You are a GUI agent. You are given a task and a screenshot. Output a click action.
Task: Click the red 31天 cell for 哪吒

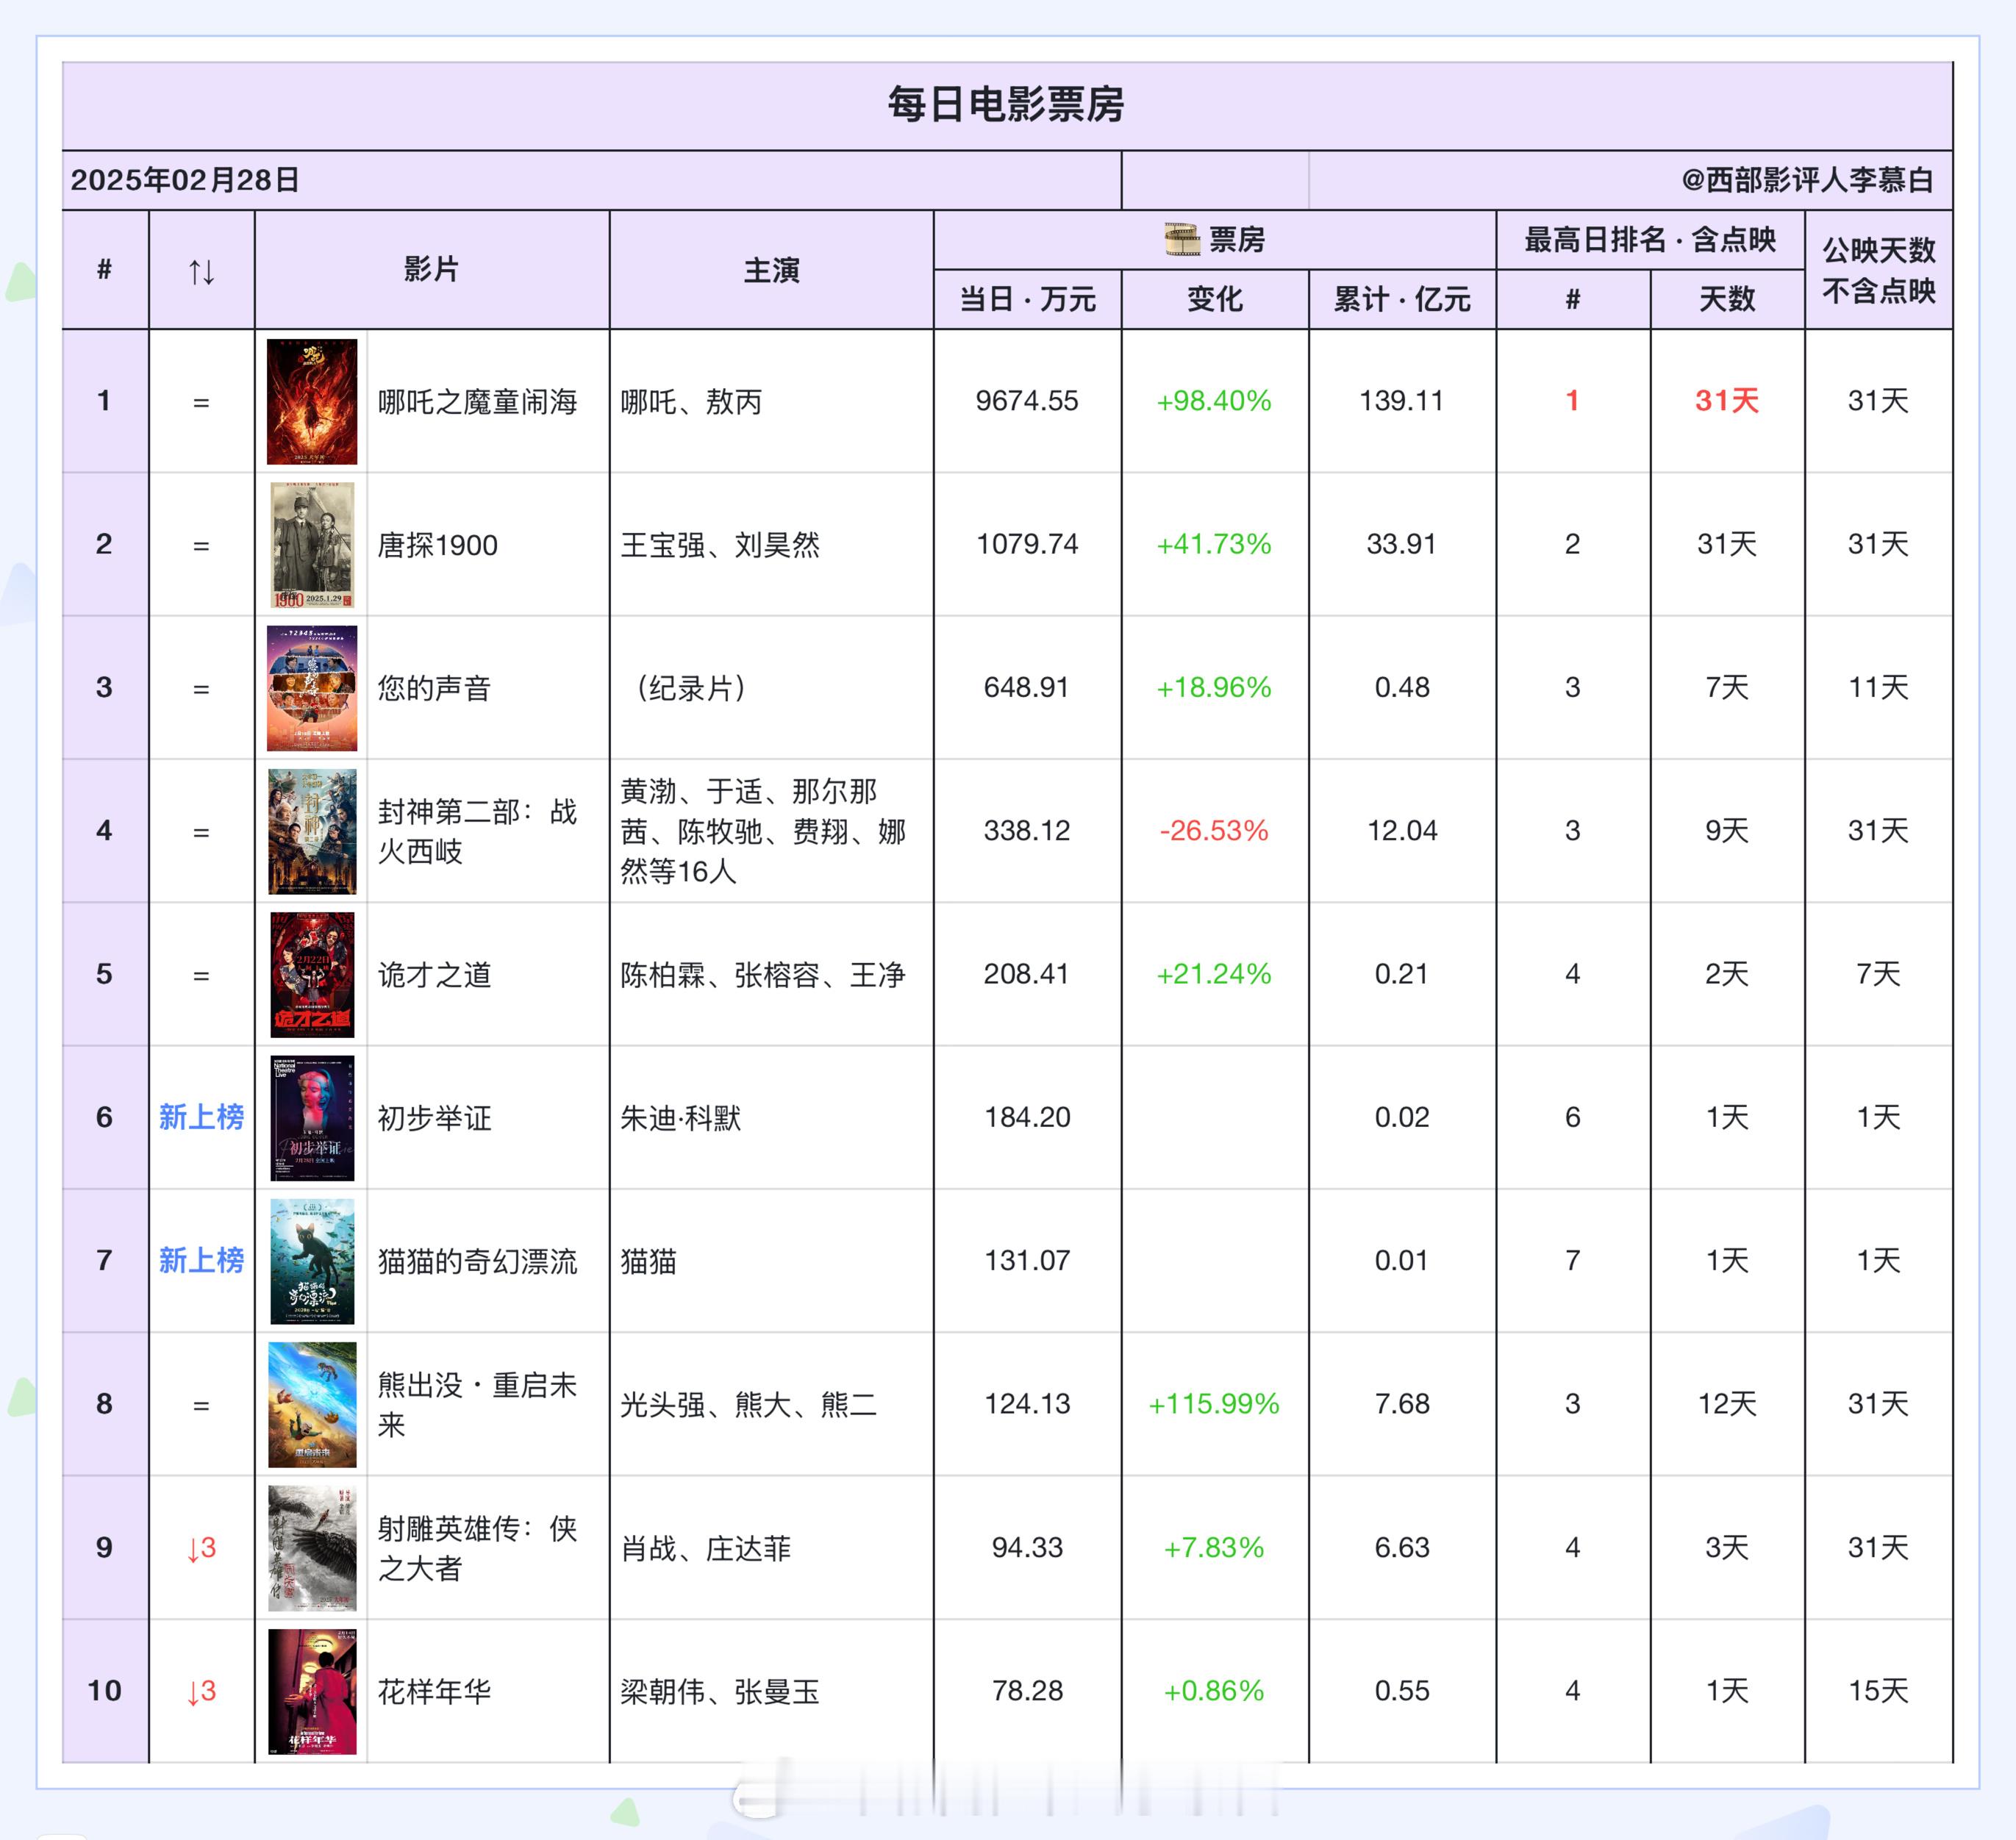pos(1727,401)
